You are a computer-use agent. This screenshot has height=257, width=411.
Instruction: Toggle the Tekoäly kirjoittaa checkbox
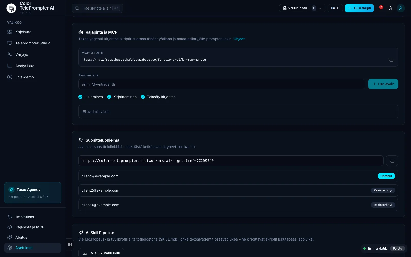pyautogui.click(x=143, y=97)
